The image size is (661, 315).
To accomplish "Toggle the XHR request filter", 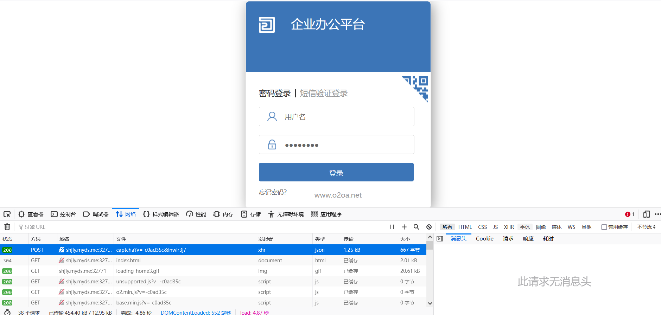I will [509, 227].
